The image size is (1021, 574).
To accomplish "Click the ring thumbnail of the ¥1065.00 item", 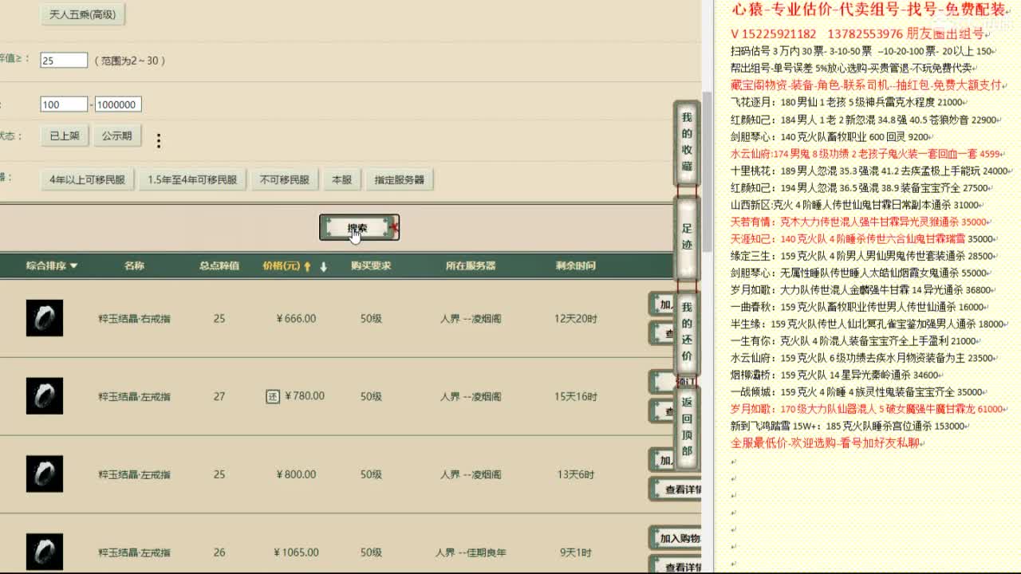I will coord(45,551).
